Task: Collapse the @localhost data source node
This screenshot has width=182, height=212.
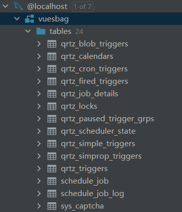Action: 5,6
